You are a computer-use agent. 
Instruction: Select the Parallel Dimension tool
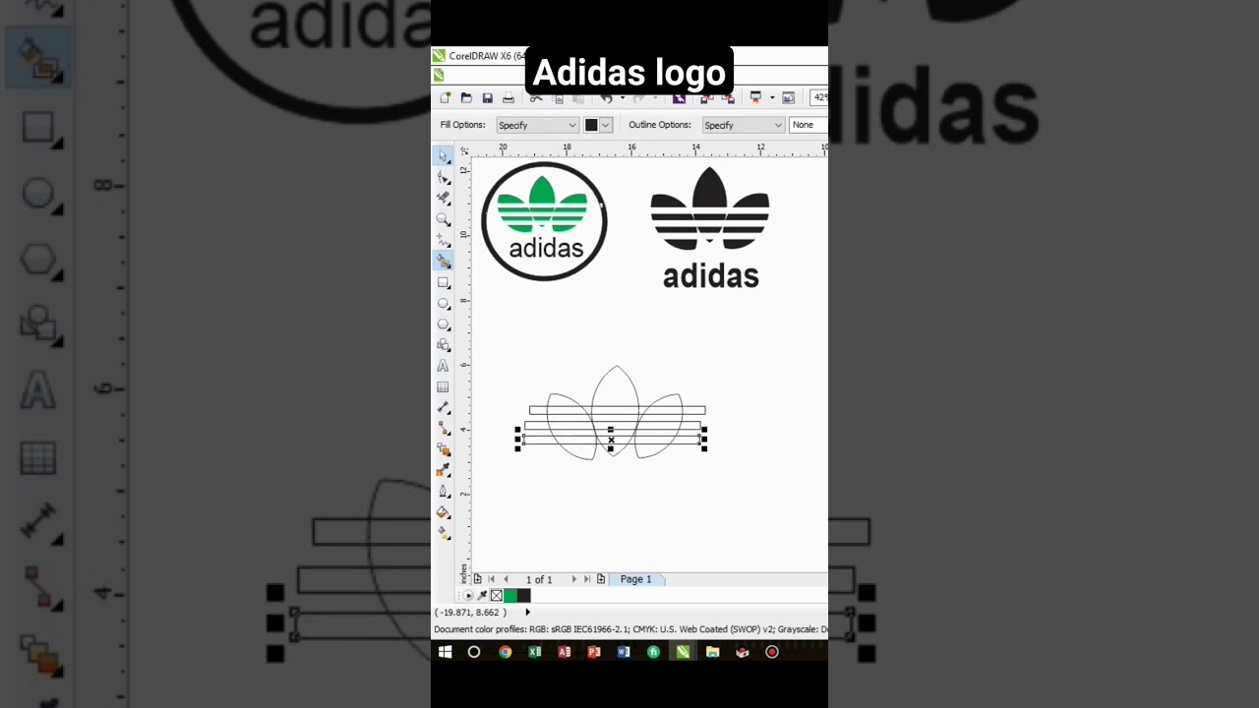click(x=443, y=407)
